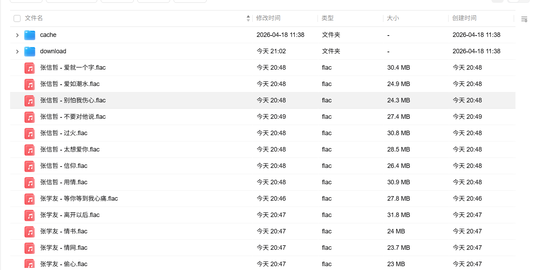Viewport: 535px width, 270px height.
Task: Click the size value "28.5 MB"
Action: [x=399, y=149]
